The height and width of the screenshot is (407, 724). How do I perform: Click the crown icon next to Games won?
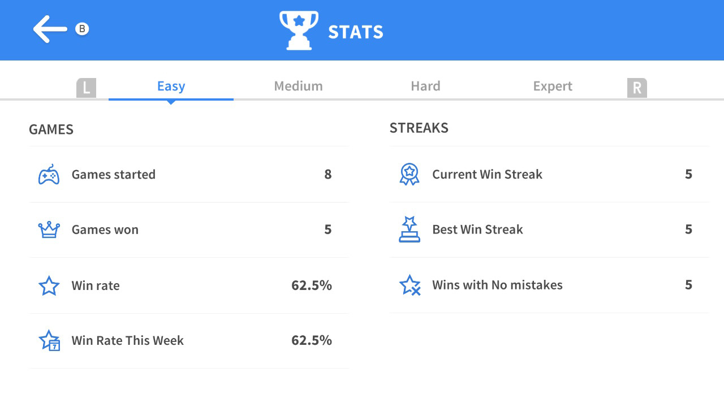(x=49, y=230)
